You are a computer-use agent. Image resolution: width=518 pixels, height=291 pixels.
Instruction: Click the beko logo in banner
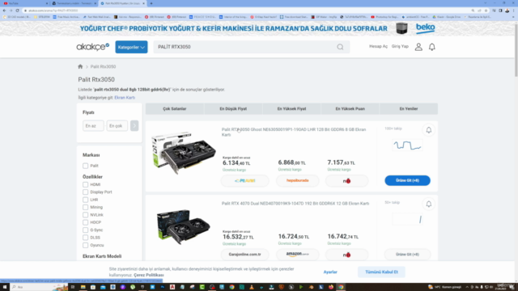[425, 28]
